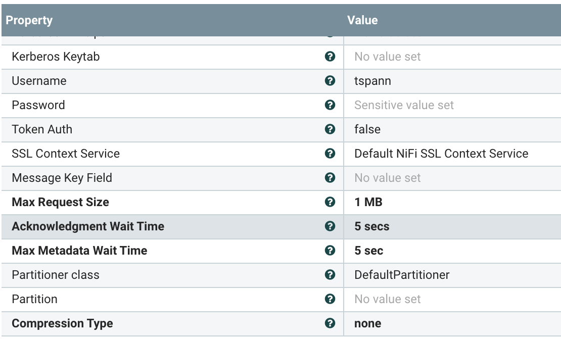The image size is (561, 339).
Task: Open Partitioner class DefaultPartitioner dropdown
Action: [x=402, y=275]
